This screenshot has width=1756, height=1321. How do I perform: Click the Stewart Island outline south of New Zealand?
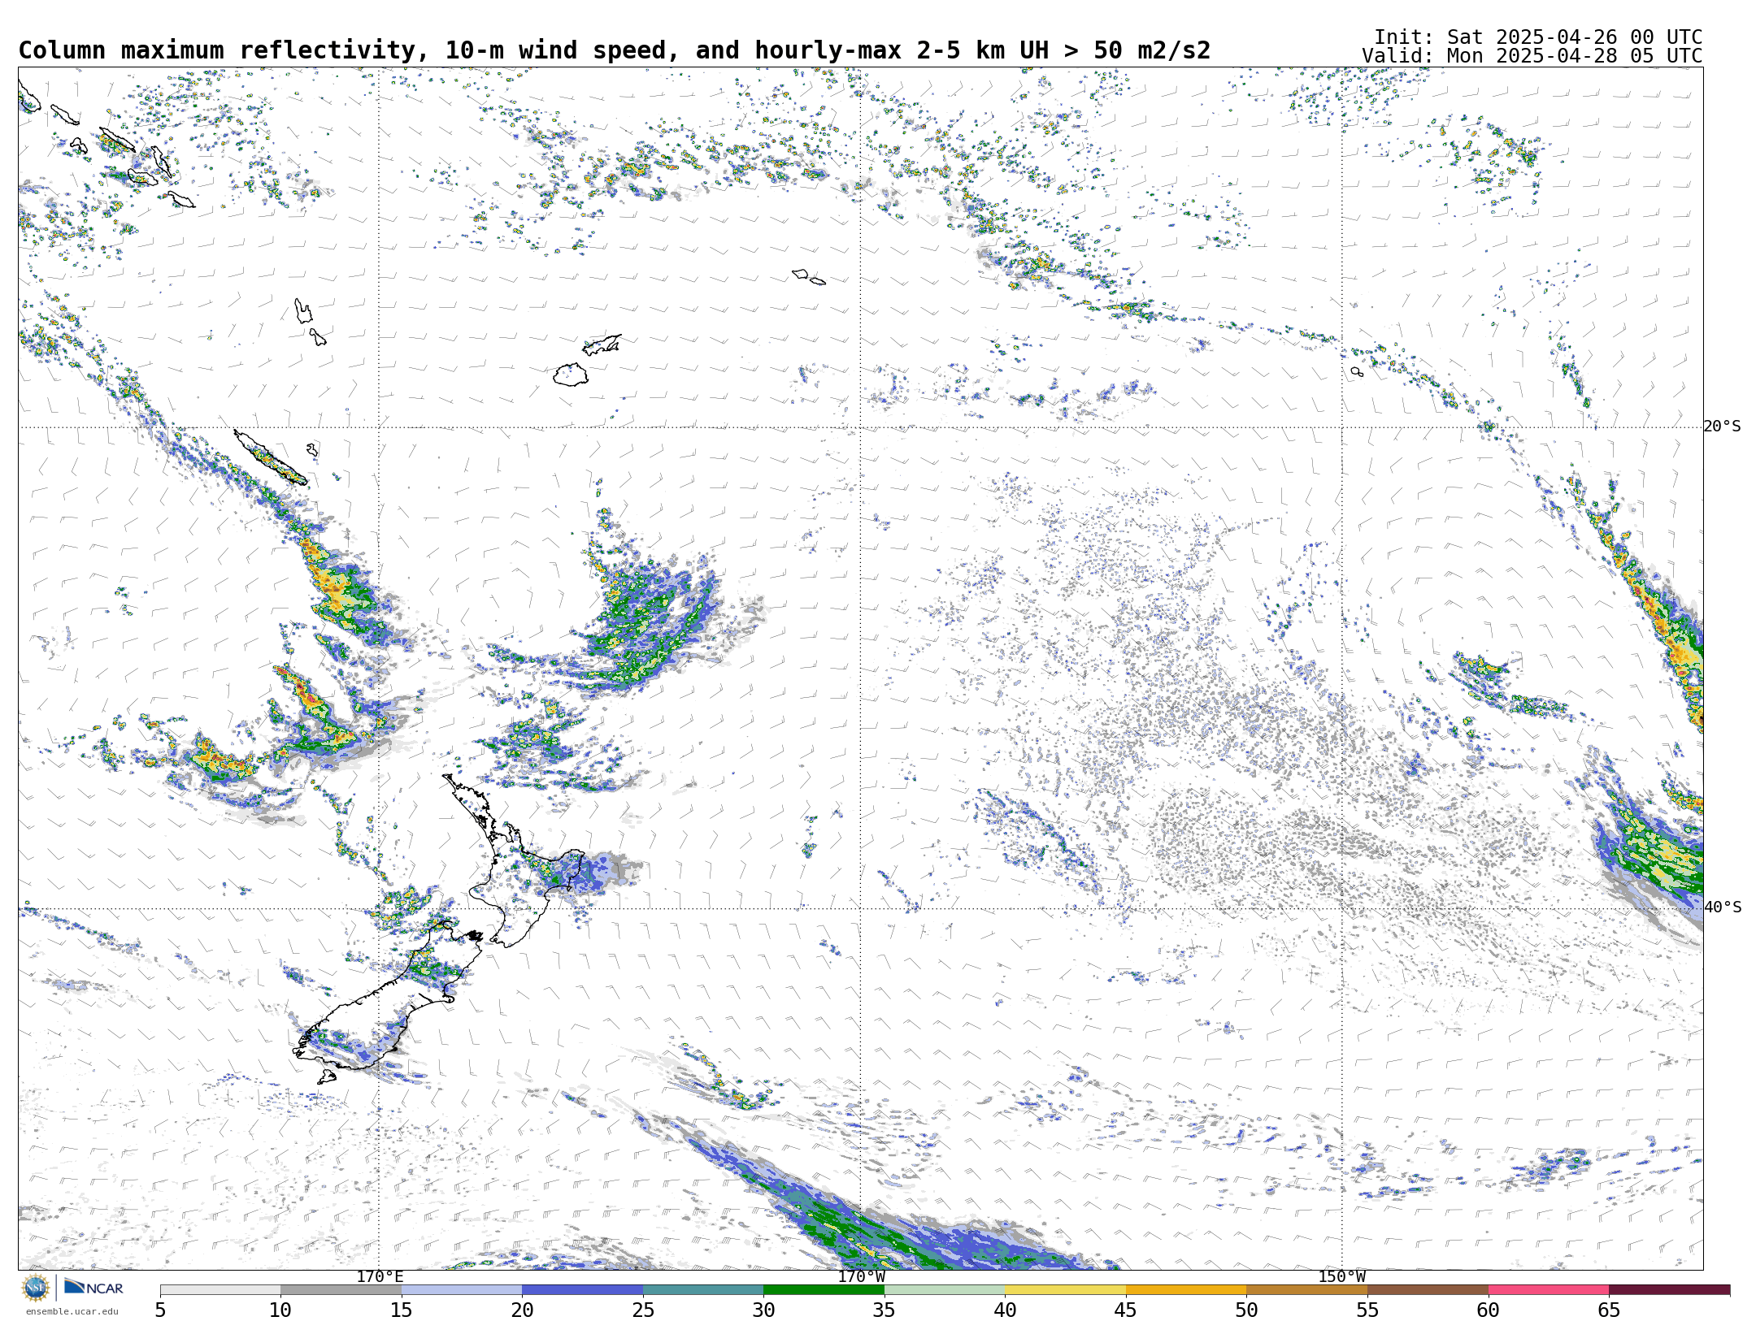pos(327,1076)
